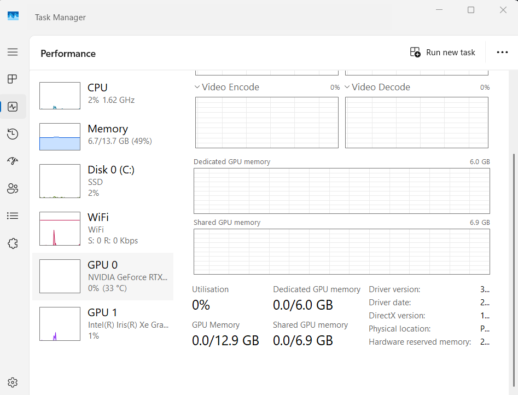Click the 0.0/6.9 GB shared memory value
Image resolution: width=518 pixels, height=395 pixels.
[x=303, y=340]
